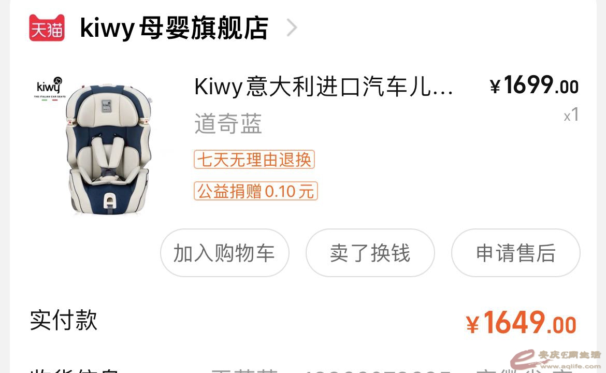Open the Kiwy意大利进口汽车儿 product title
Screen dimensions: 606x373
[324, 87]
